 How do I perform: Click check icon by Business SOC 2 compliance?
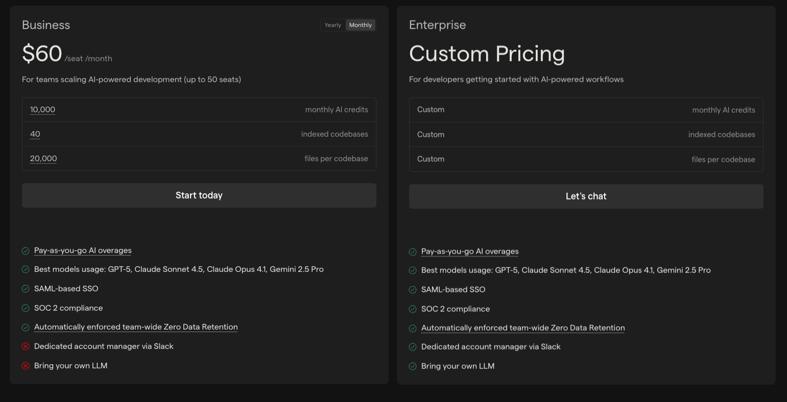coord(26,308)
